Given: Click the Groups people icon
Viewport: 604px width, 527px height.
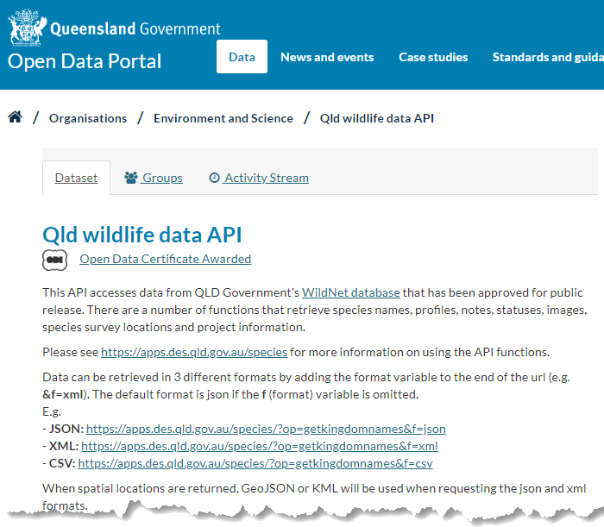Looking at the screenshot, I should [x=131, y=178].
